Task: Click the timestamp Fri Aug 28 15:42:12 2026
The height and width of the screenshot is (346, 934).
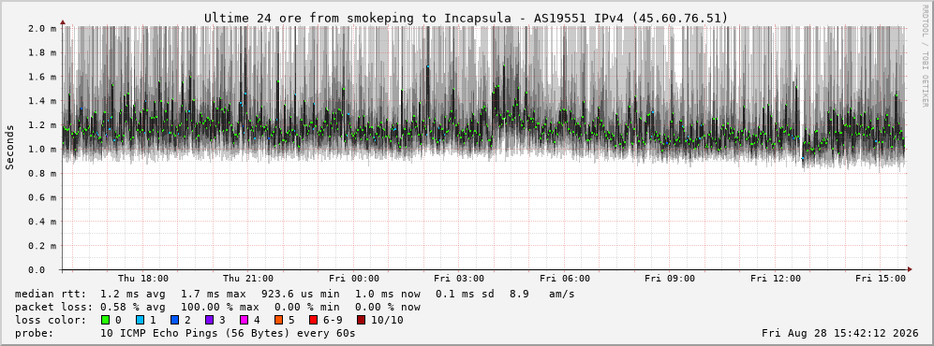Action: pos(840,333)
